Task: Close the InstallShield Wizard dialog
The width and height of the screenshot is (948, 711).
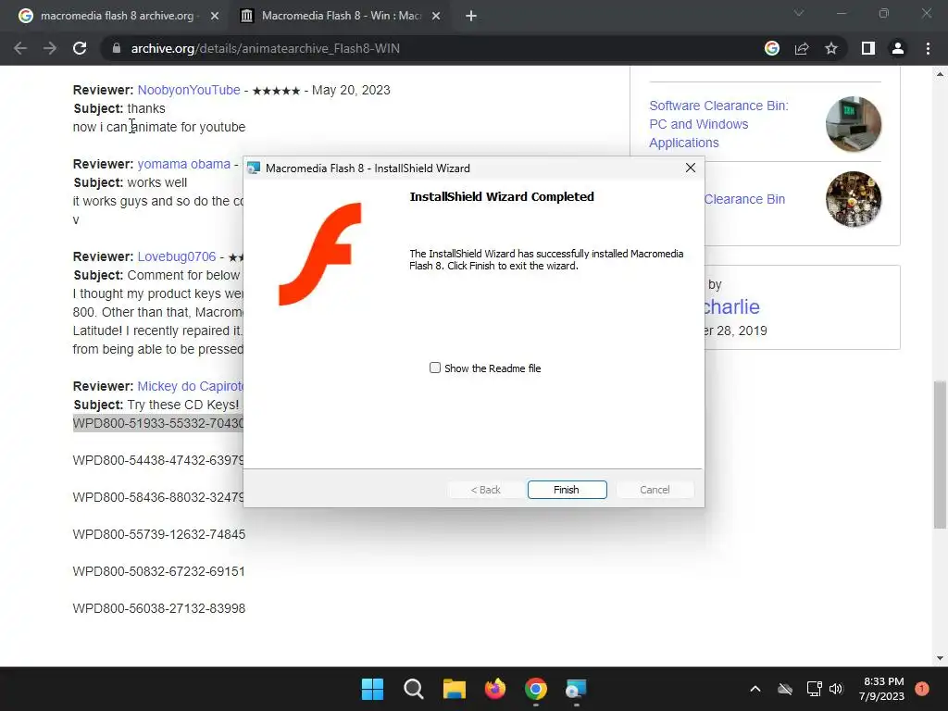Action: click(x=691, y=168)
